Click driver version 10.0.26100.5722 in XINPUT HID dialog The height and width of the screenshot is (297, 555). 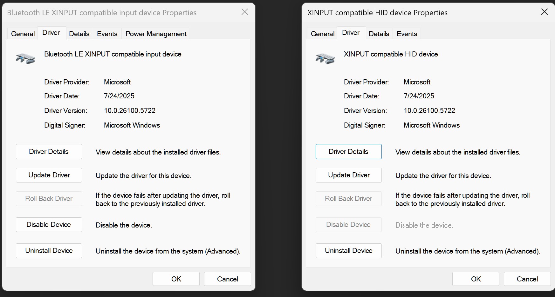coord(429,111)
